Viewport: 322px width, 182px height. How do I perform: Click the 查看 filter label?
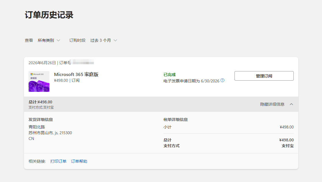pyautogui.click(x=29, y=40)
